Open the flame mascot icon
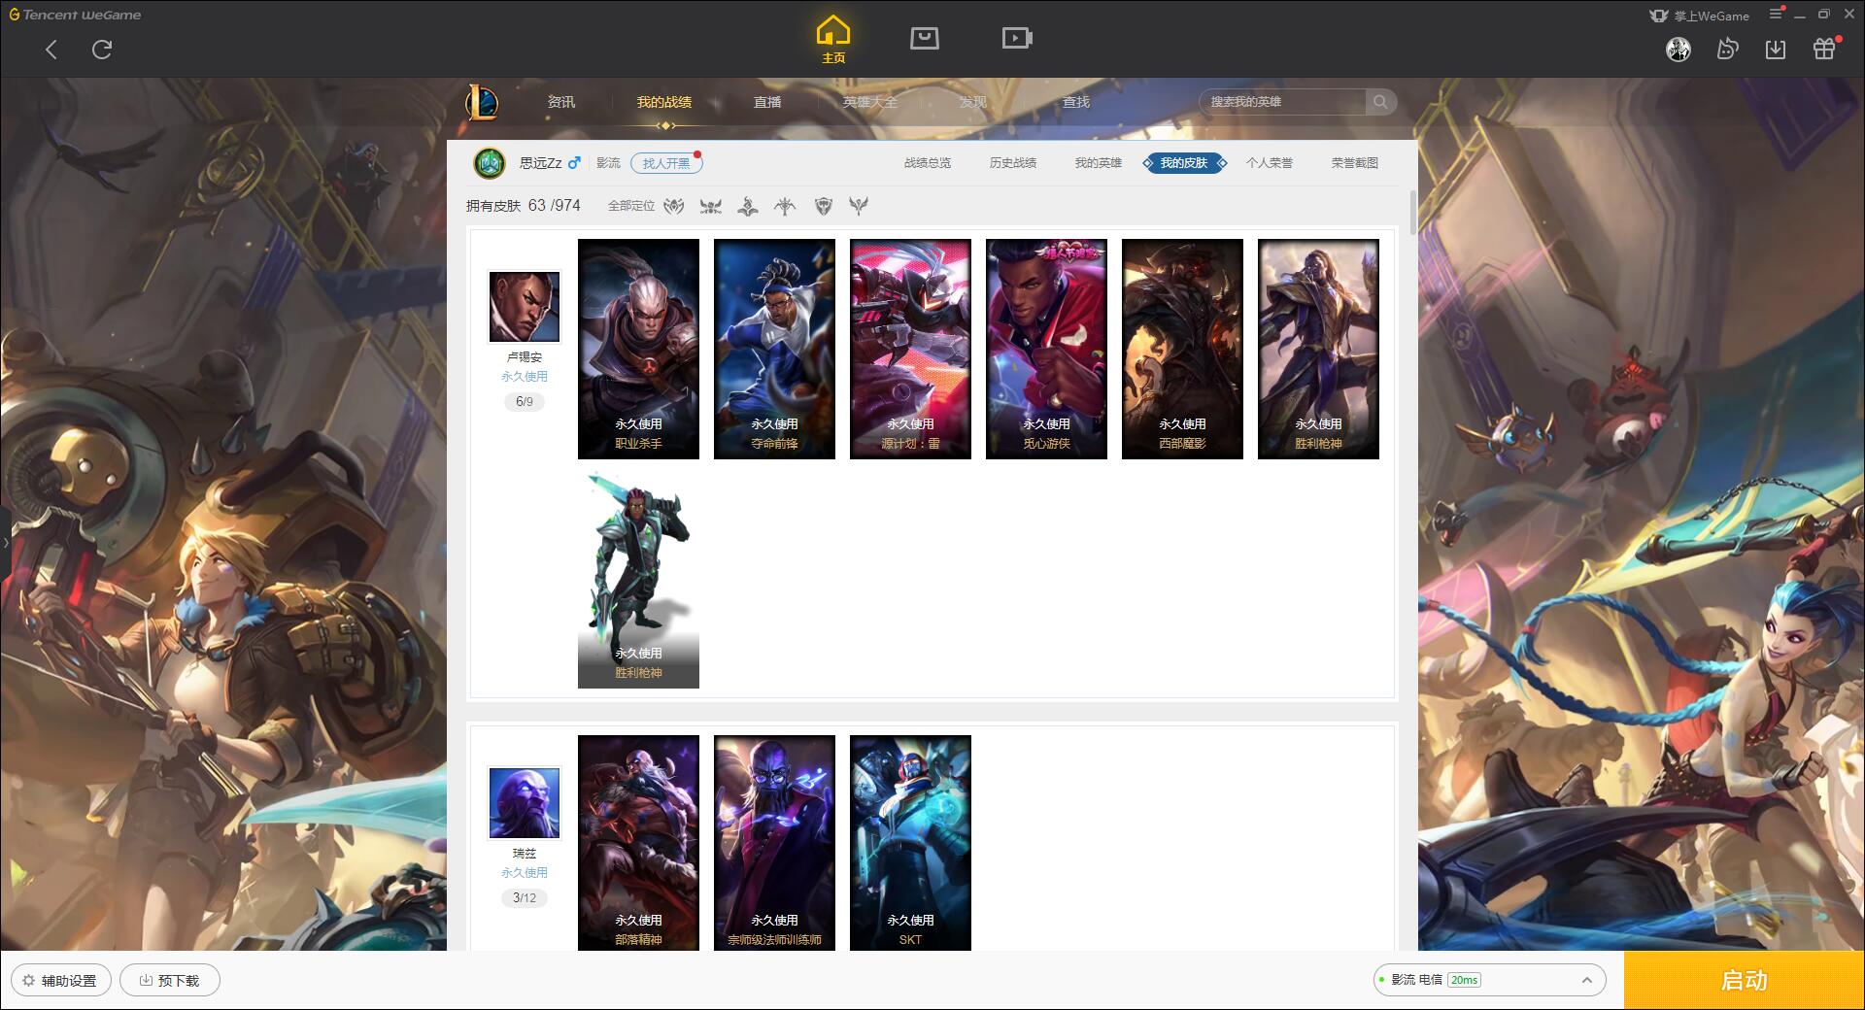Viewport: 1865px width, 1010px height. 1727,49
